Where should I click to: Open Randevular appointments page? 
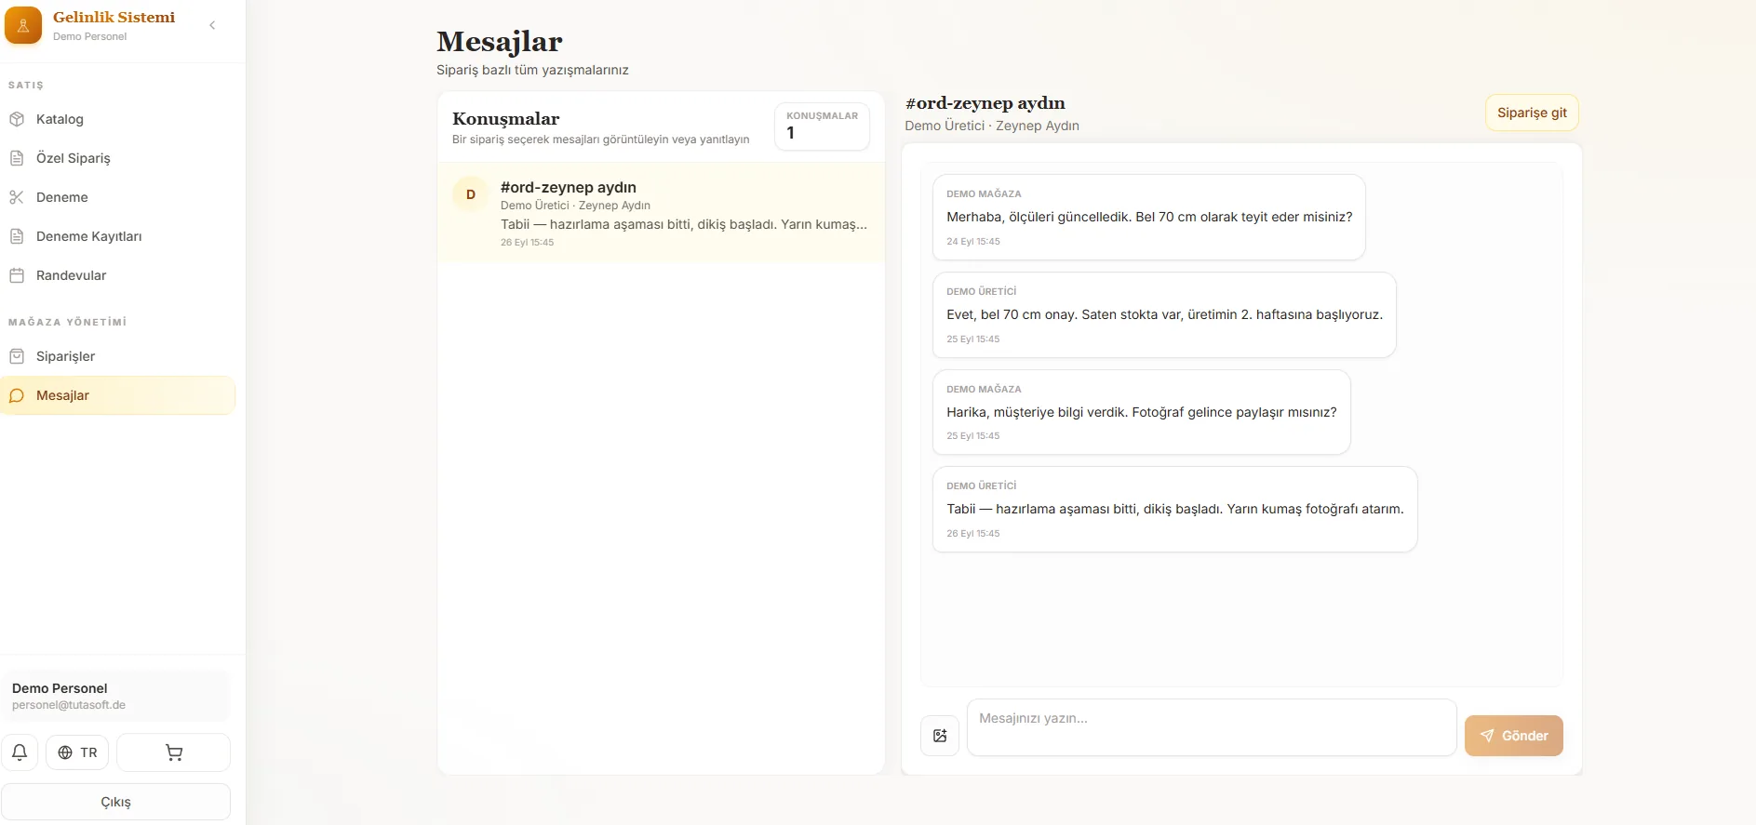pos(117,275)
